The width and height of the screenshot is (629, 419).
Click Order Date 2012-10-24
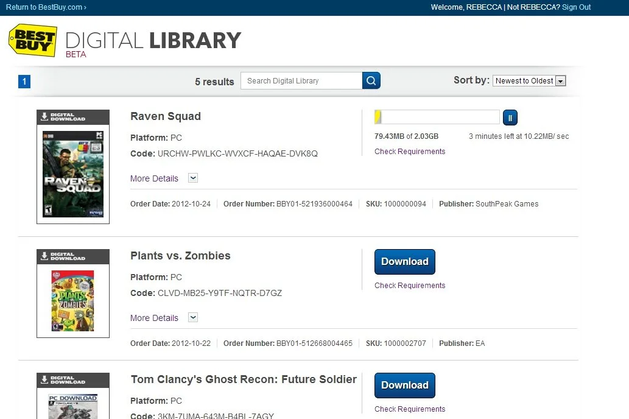coord(170,204)
